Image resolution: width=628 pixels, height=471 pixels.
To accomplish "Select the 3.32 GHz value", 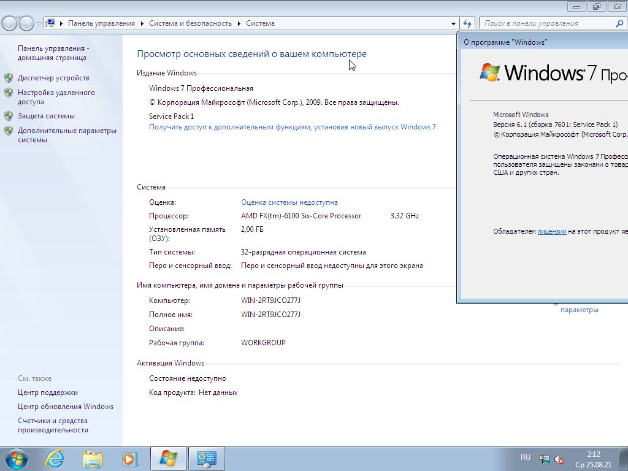I will 405,216.
